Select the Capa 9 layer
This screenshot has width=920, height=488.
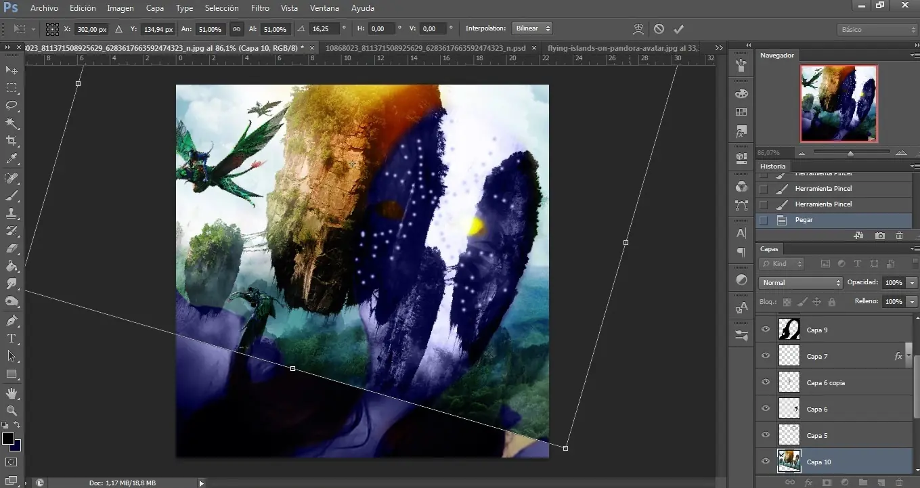coord(834,330)
